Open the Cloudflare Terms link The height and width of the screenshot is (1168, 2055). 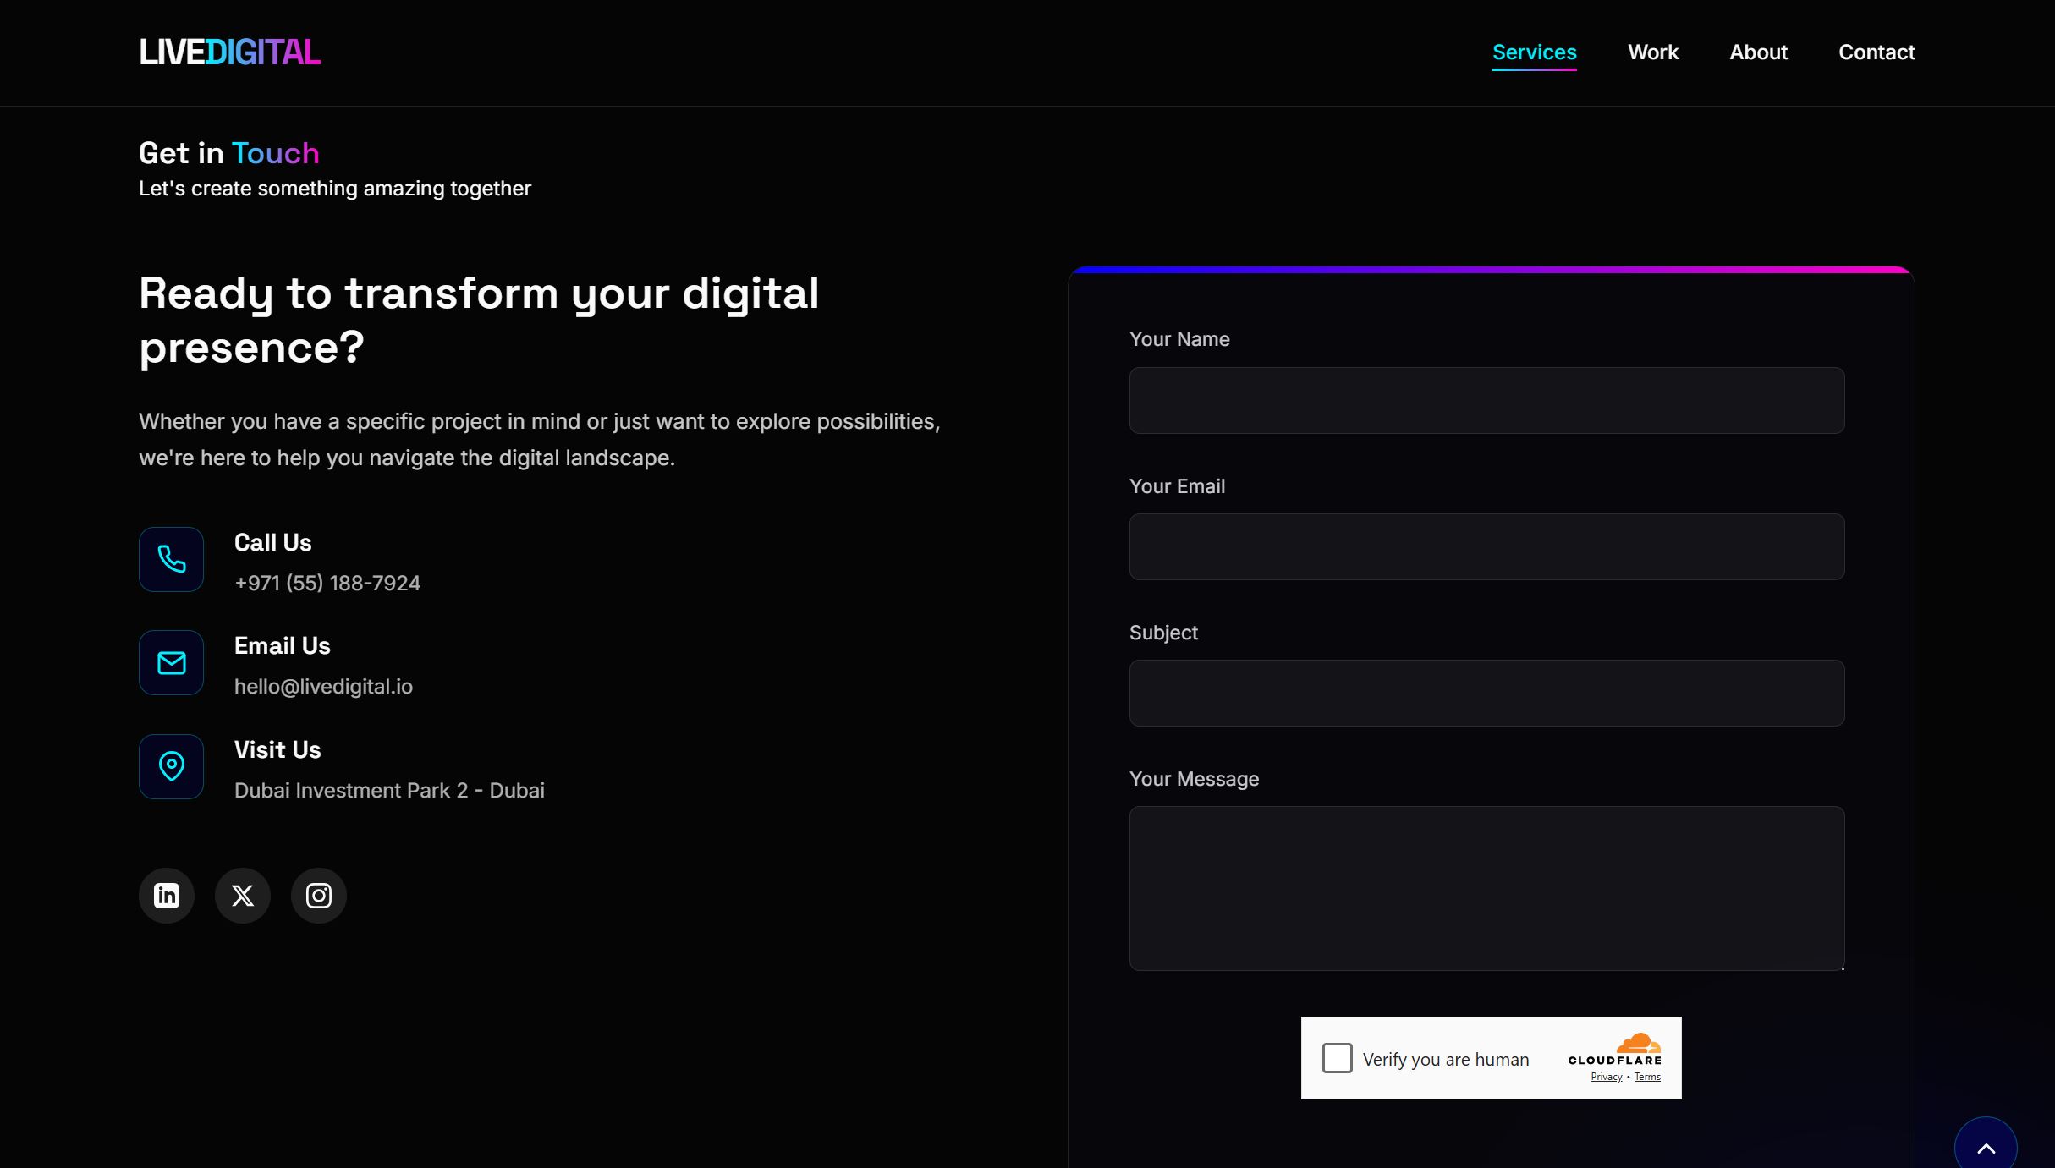tap(1646, 1076)
